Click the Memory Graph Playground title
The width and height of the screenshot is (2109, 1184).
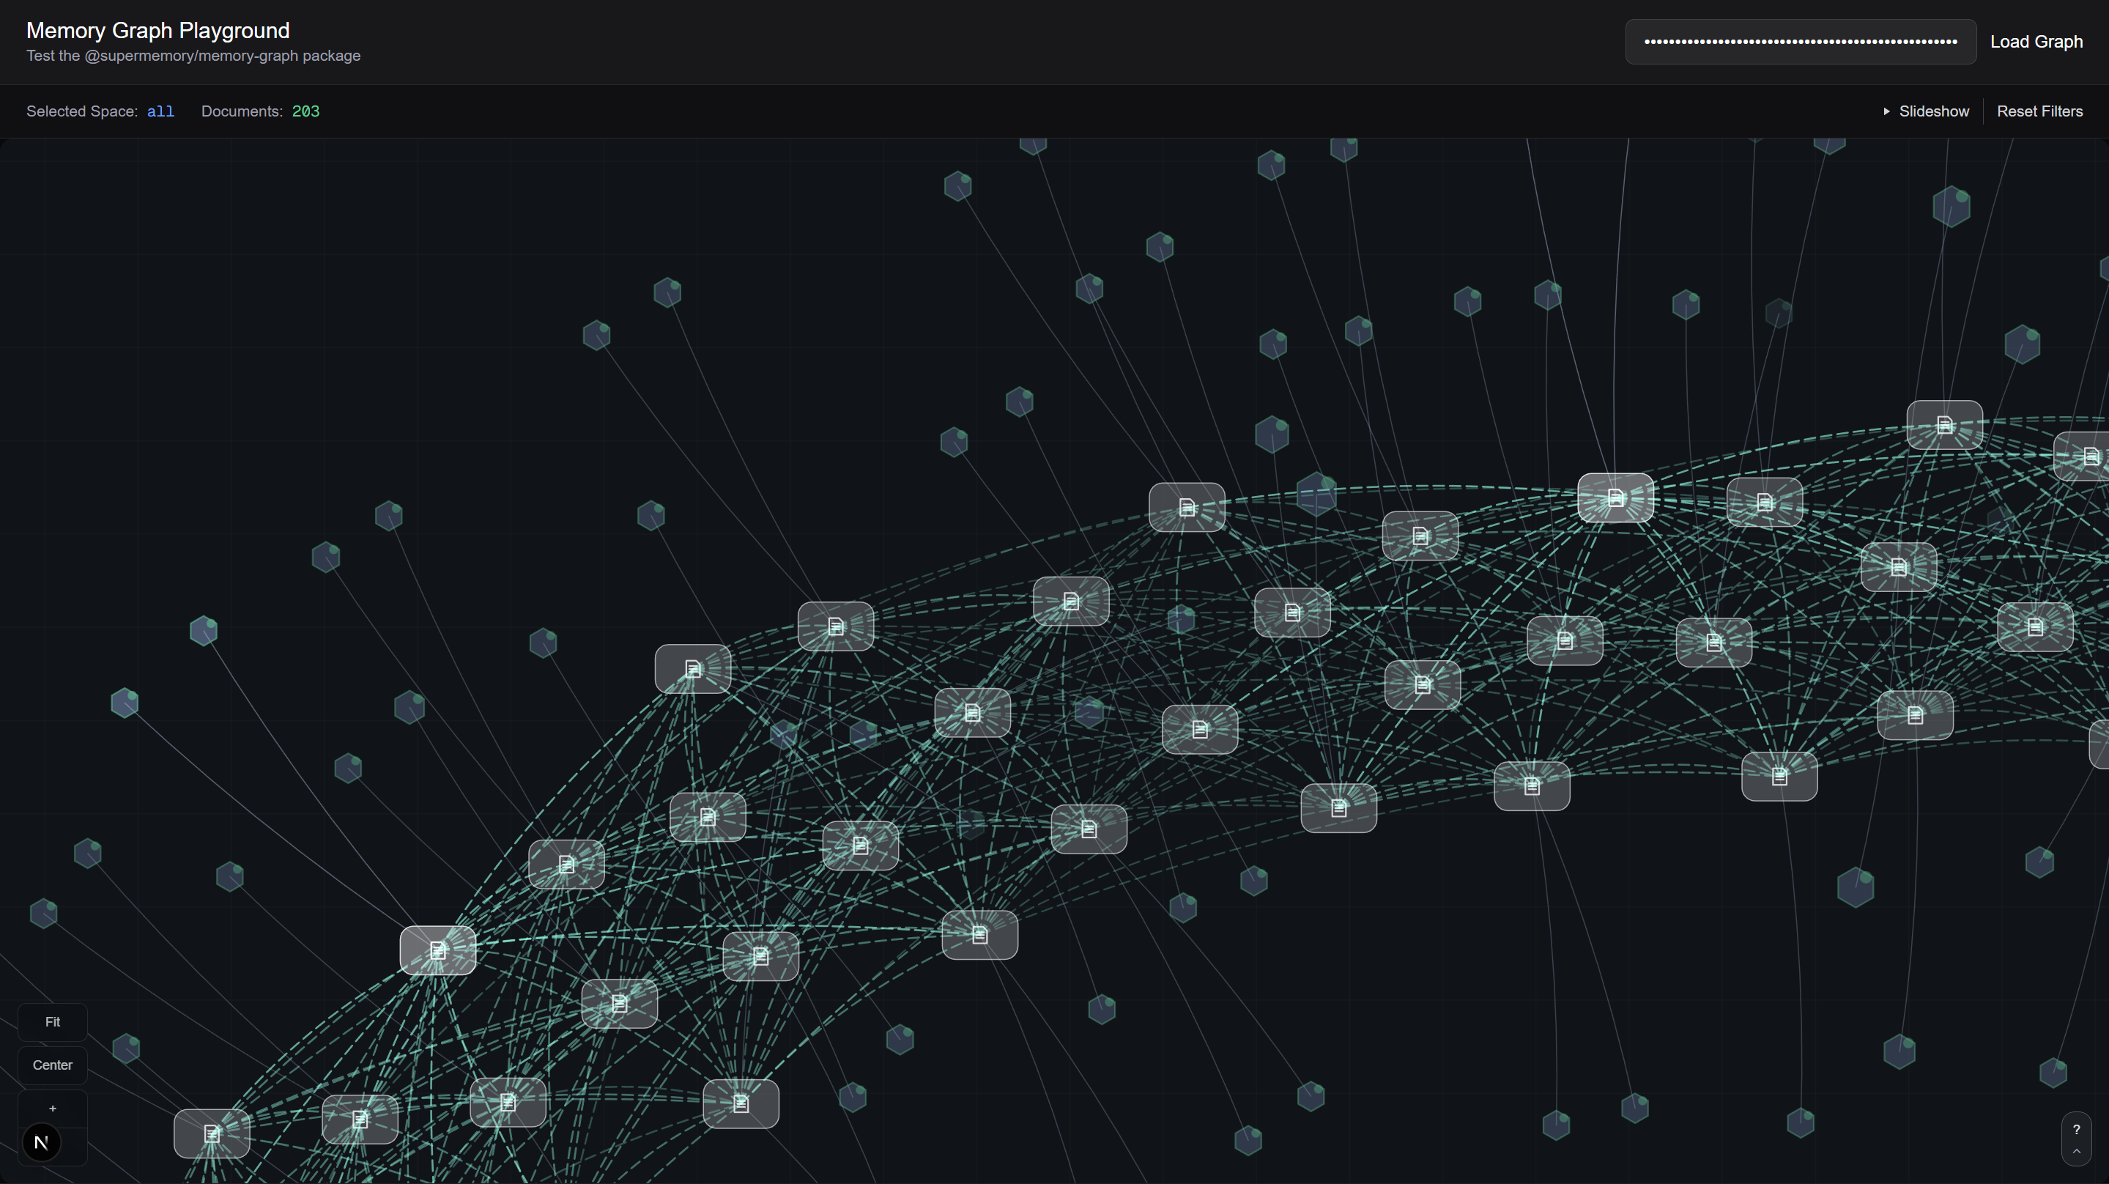coord(158,30)
